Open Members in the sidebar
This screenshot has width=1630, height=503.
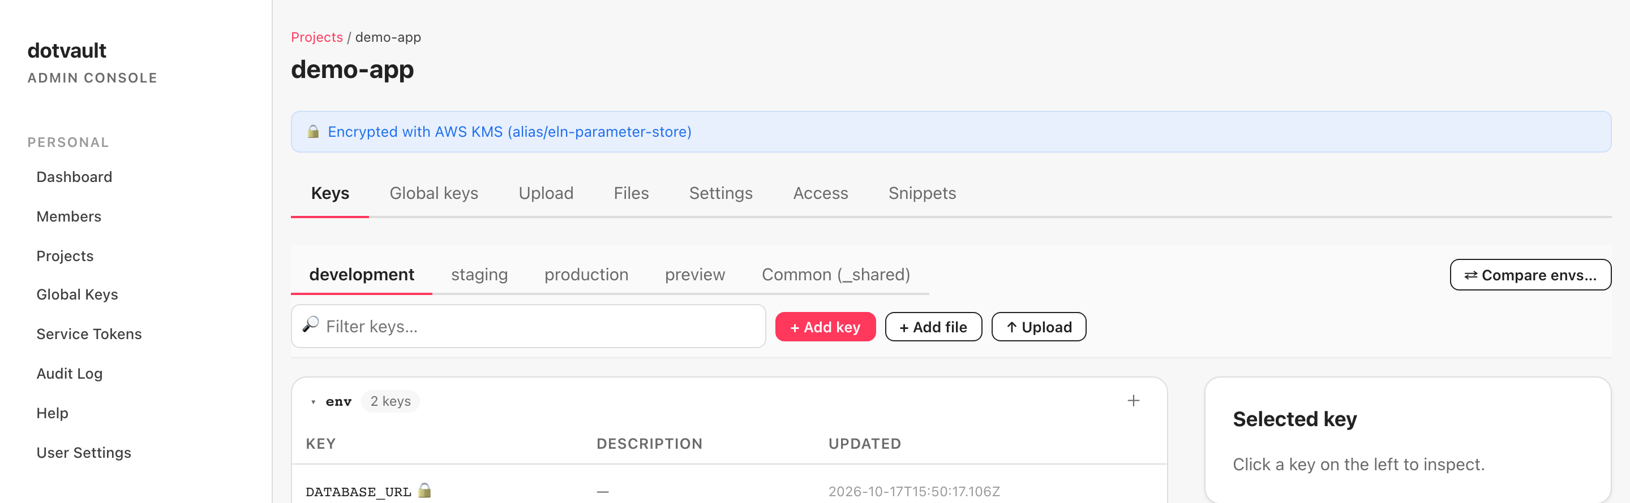click(68, 217)
